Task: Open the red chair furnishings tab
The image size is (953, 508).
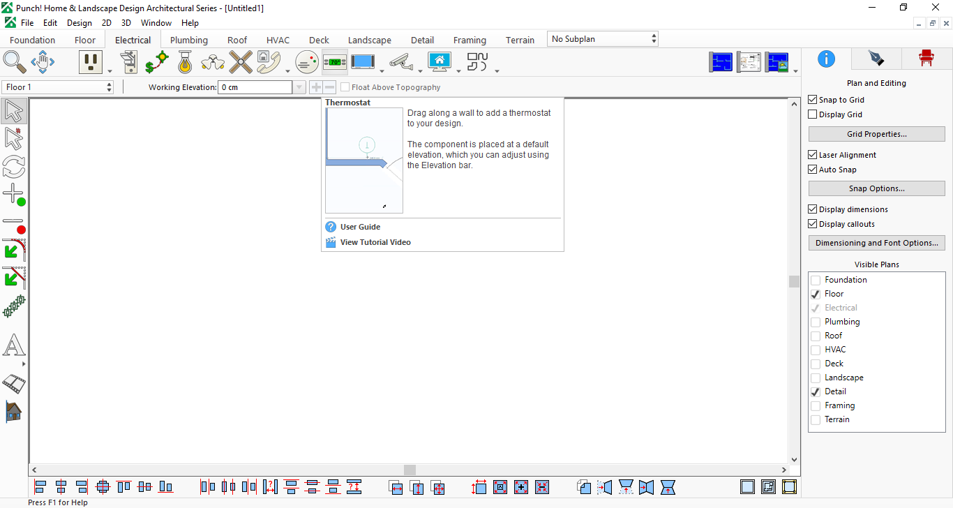Action: [926, 58]
